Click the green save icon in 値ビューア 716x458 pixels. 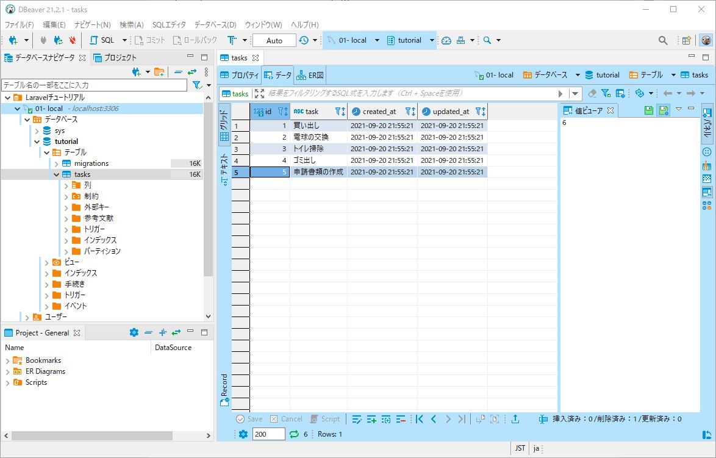649,110
